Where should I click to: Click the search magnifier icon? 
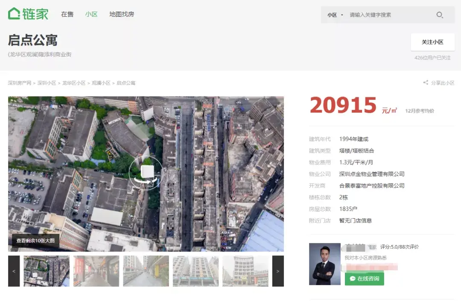[439, 15]
